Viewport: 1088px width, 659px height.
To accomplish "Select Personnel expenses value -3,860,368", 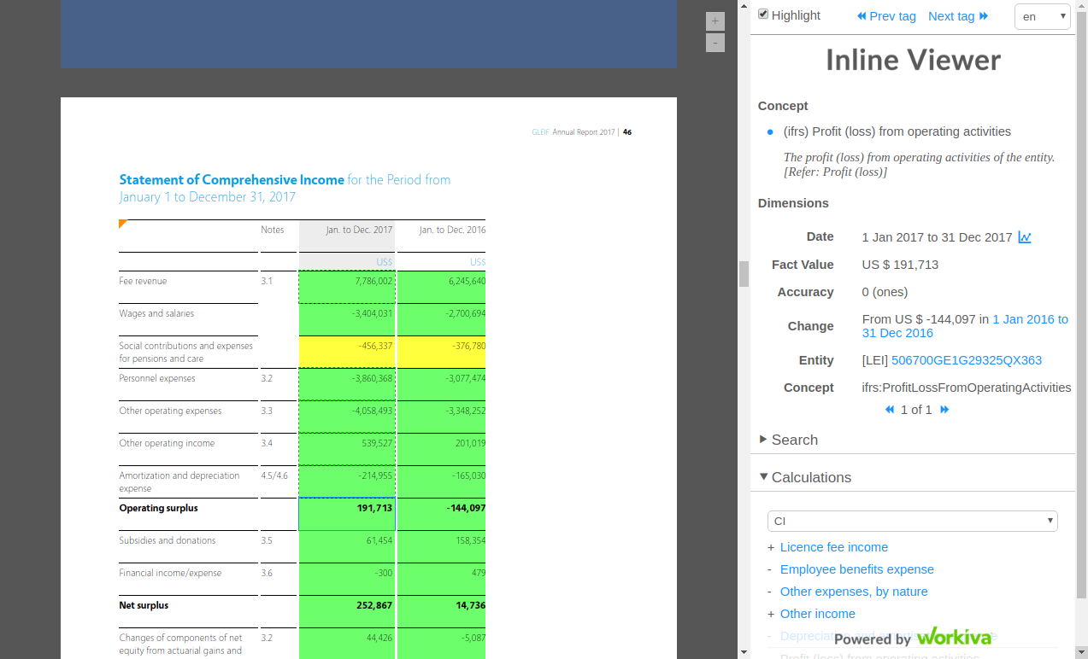I will [x=347, y=385].
